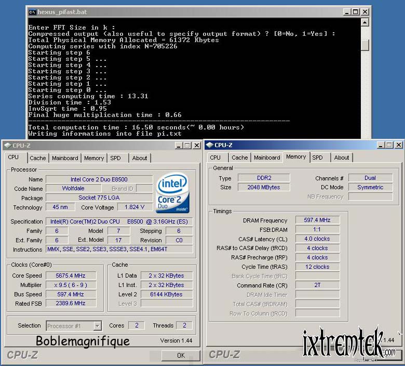405x366 pixels.
Task: Click the left CPU-Z title bar icon
Action: [8, 146]
